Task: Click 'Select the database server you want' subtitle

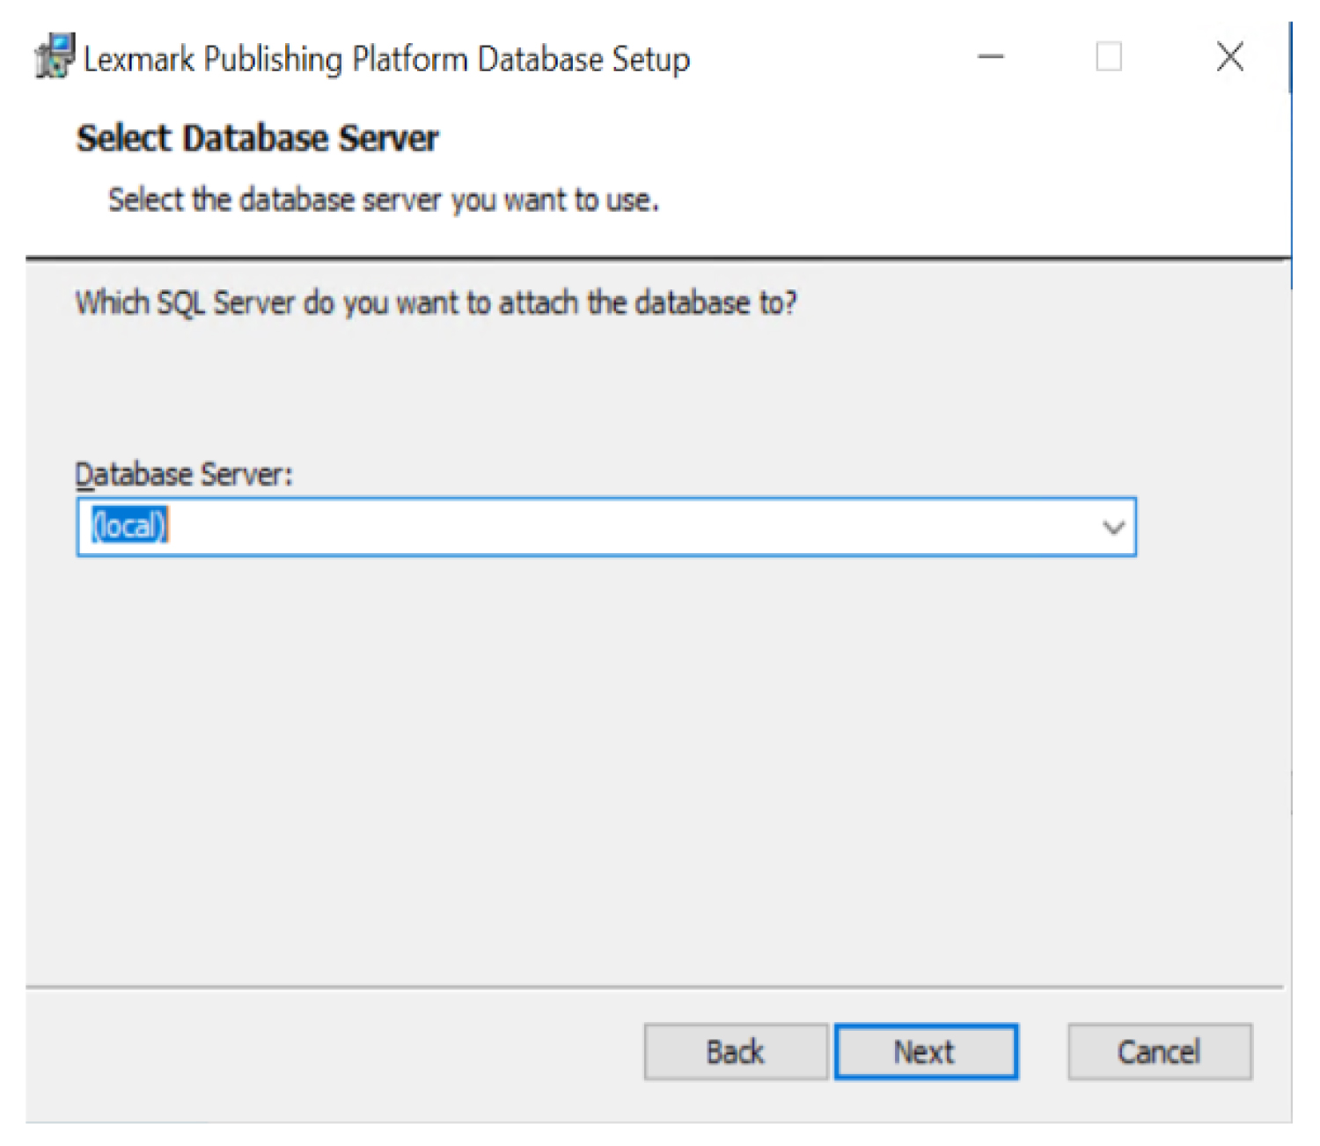Action: click(x=384, y=200)
